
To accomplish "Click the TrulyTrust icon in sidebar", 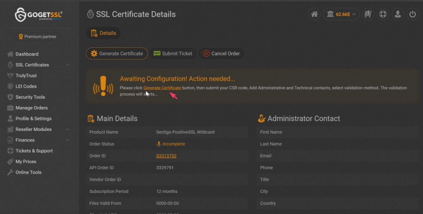I will point(10,75).
